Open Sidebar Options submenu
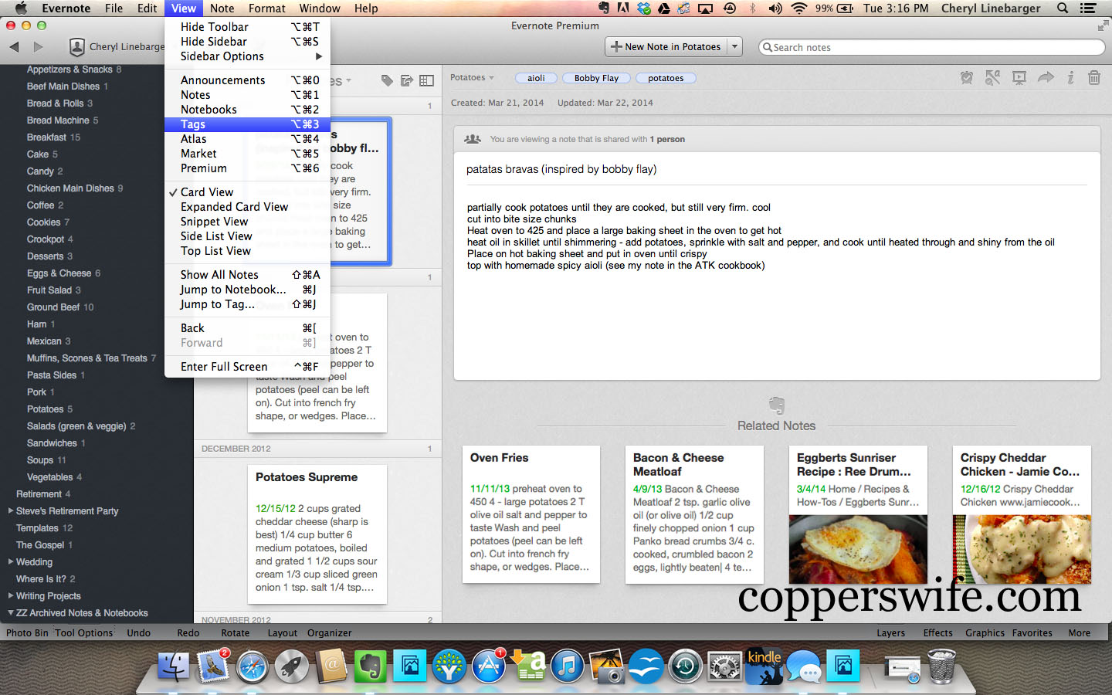1112x695 pixels. point(247,56)
